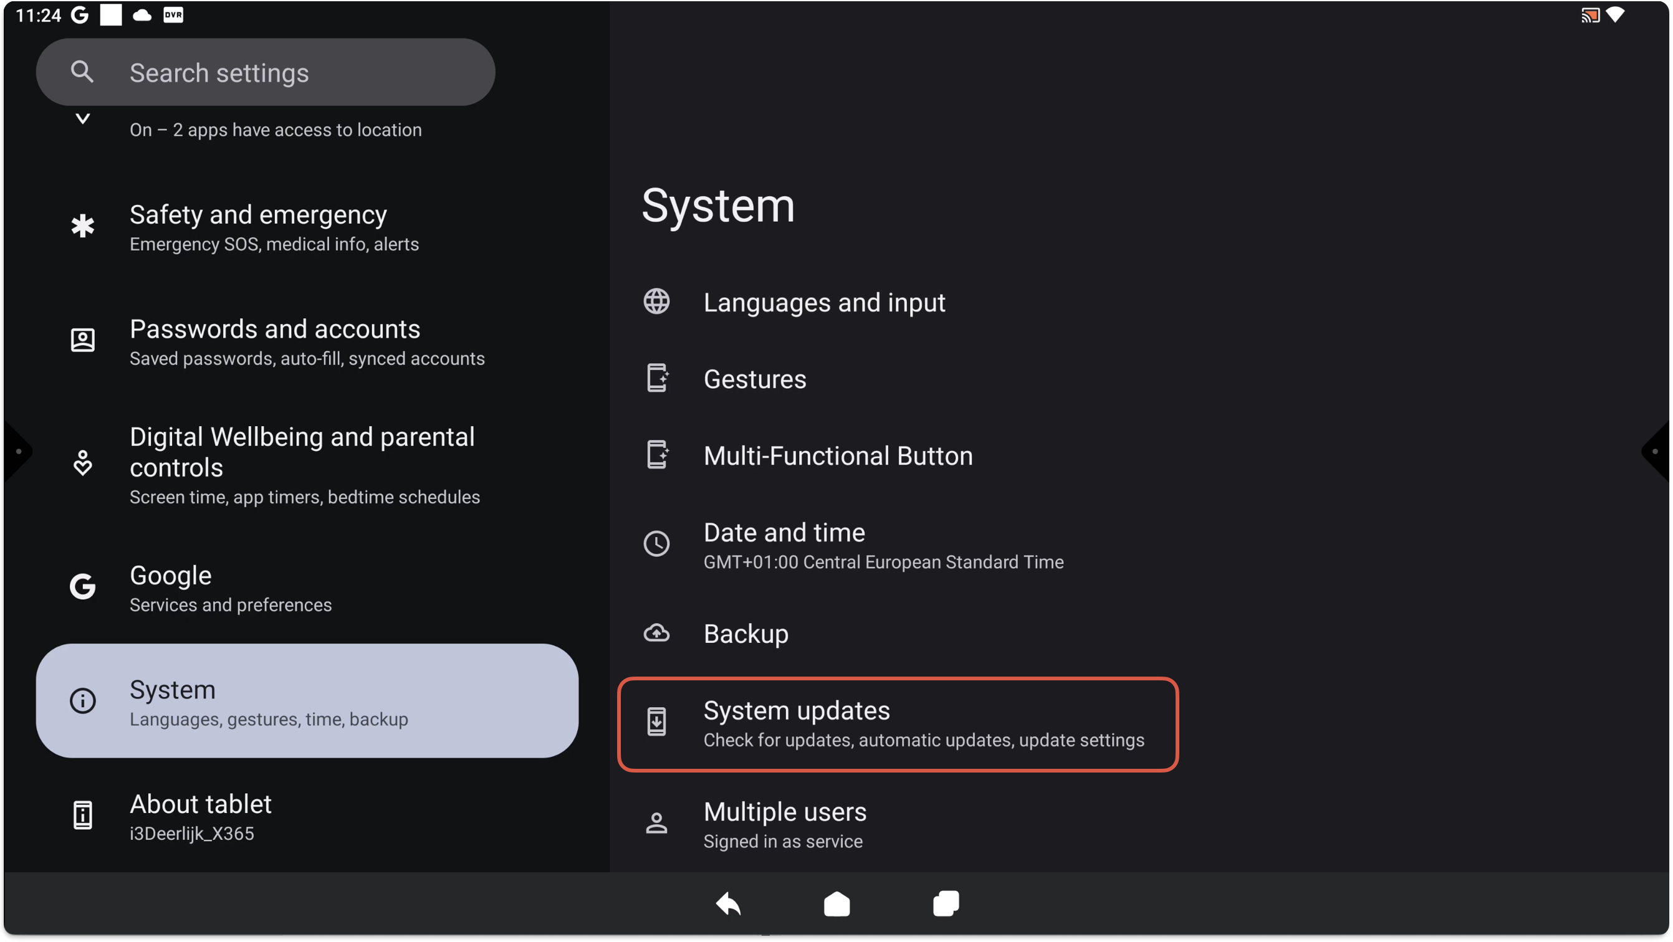Screen dimensions: 1673x942
Task: Select System in settings sidebar
Action: [307, 701]
